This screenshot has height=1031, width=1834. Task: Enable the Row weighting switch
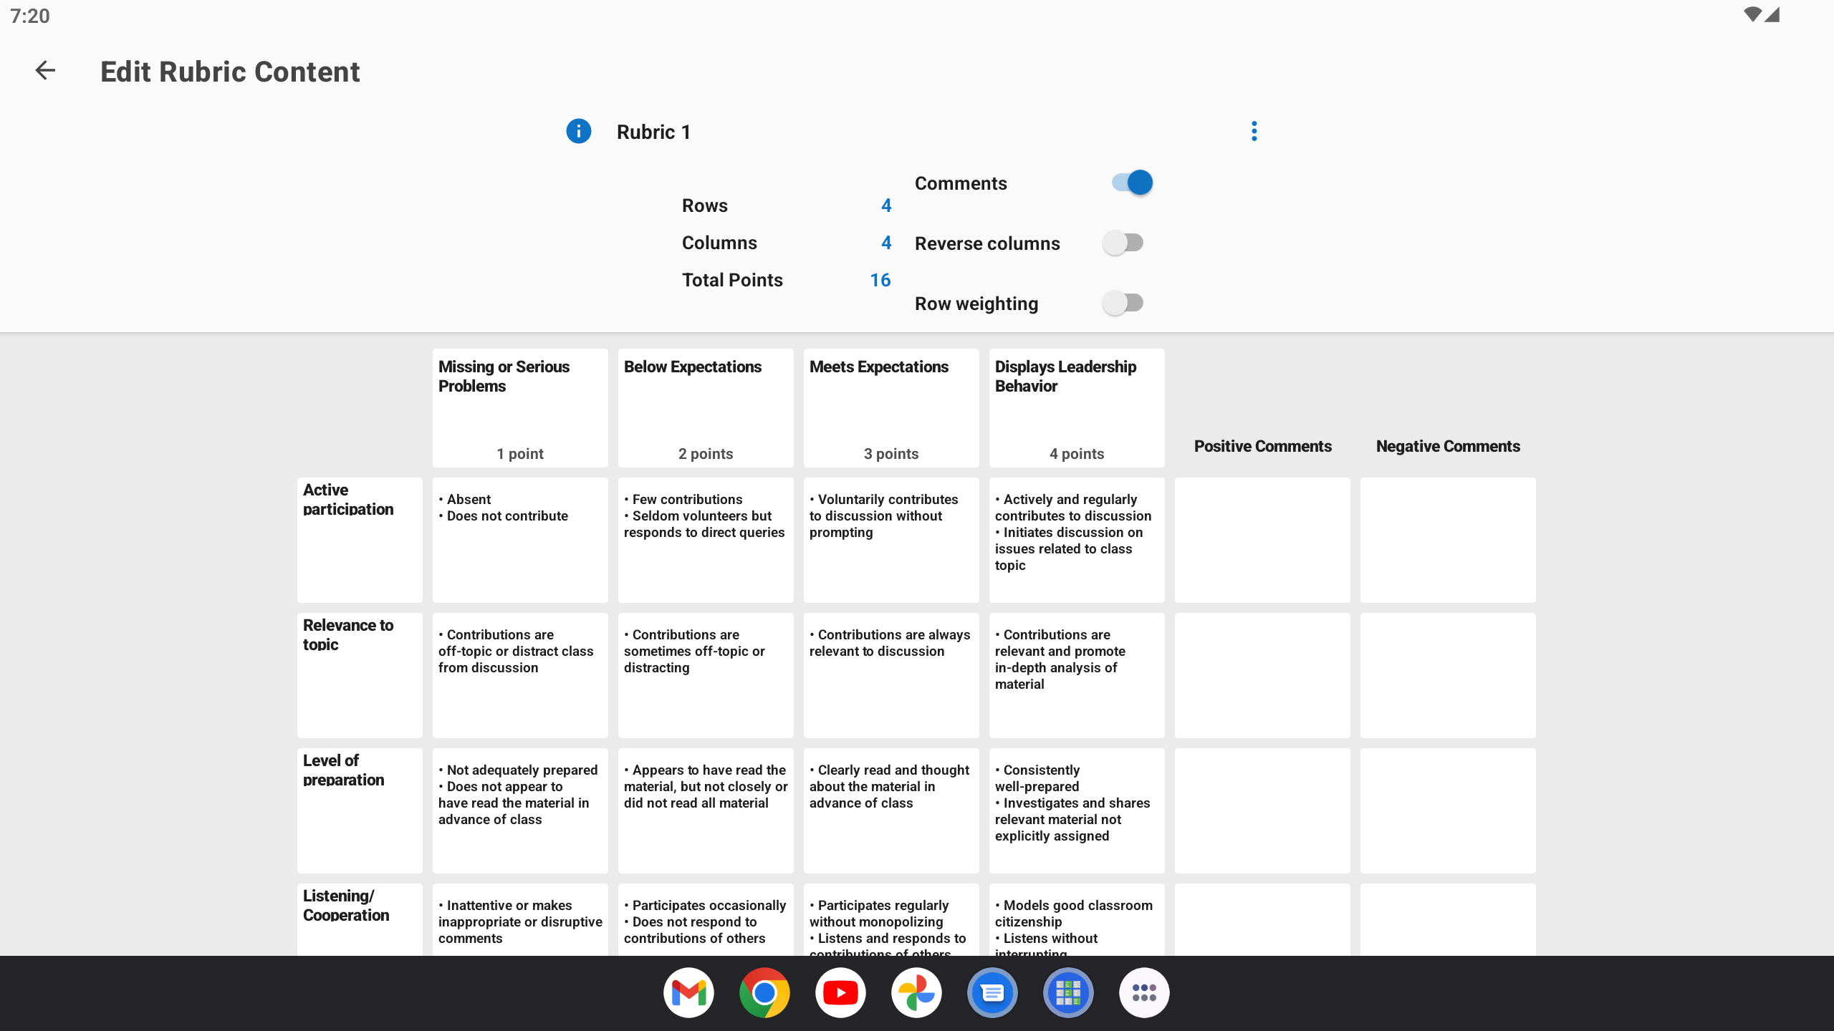1123,303
